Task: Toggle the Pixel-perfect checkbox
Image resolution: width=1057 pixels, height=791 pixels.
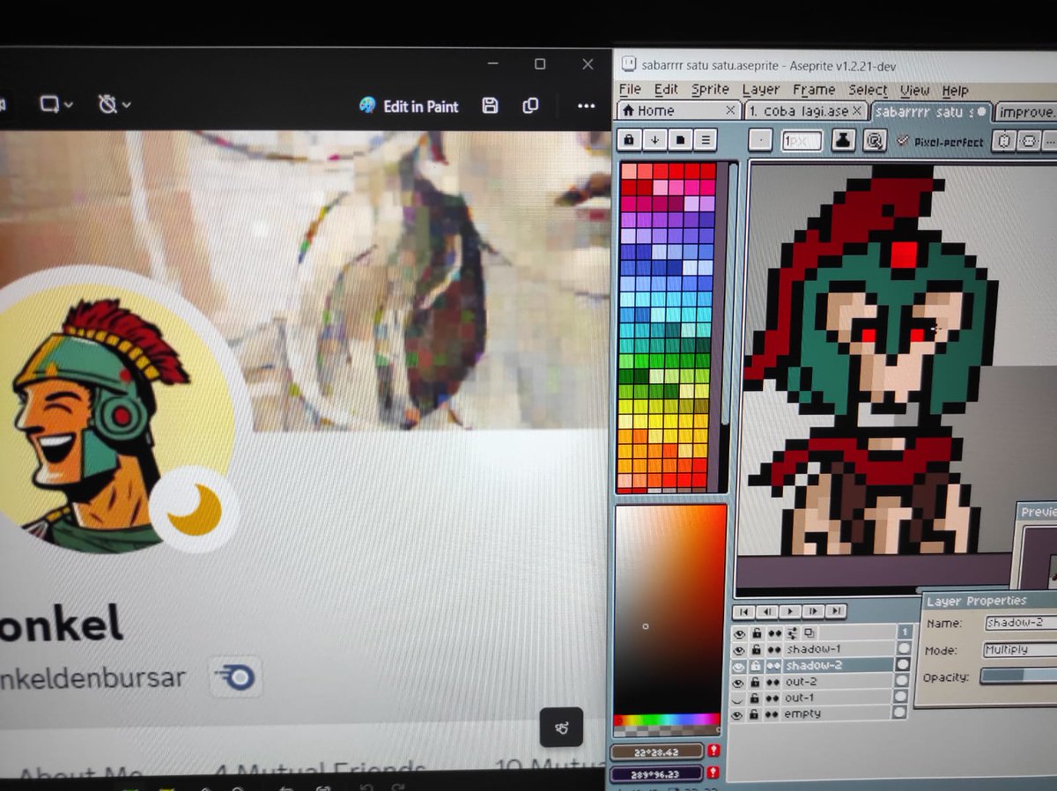Action: point(903,141)
